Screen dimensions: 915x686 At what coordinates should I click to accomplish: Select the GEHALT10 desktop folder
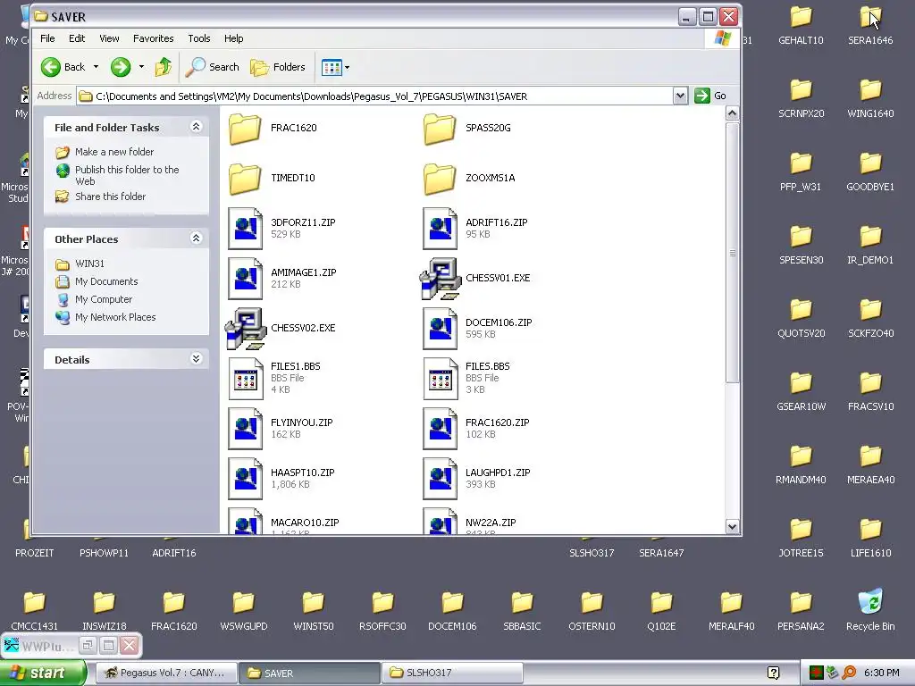click(801, 26)
